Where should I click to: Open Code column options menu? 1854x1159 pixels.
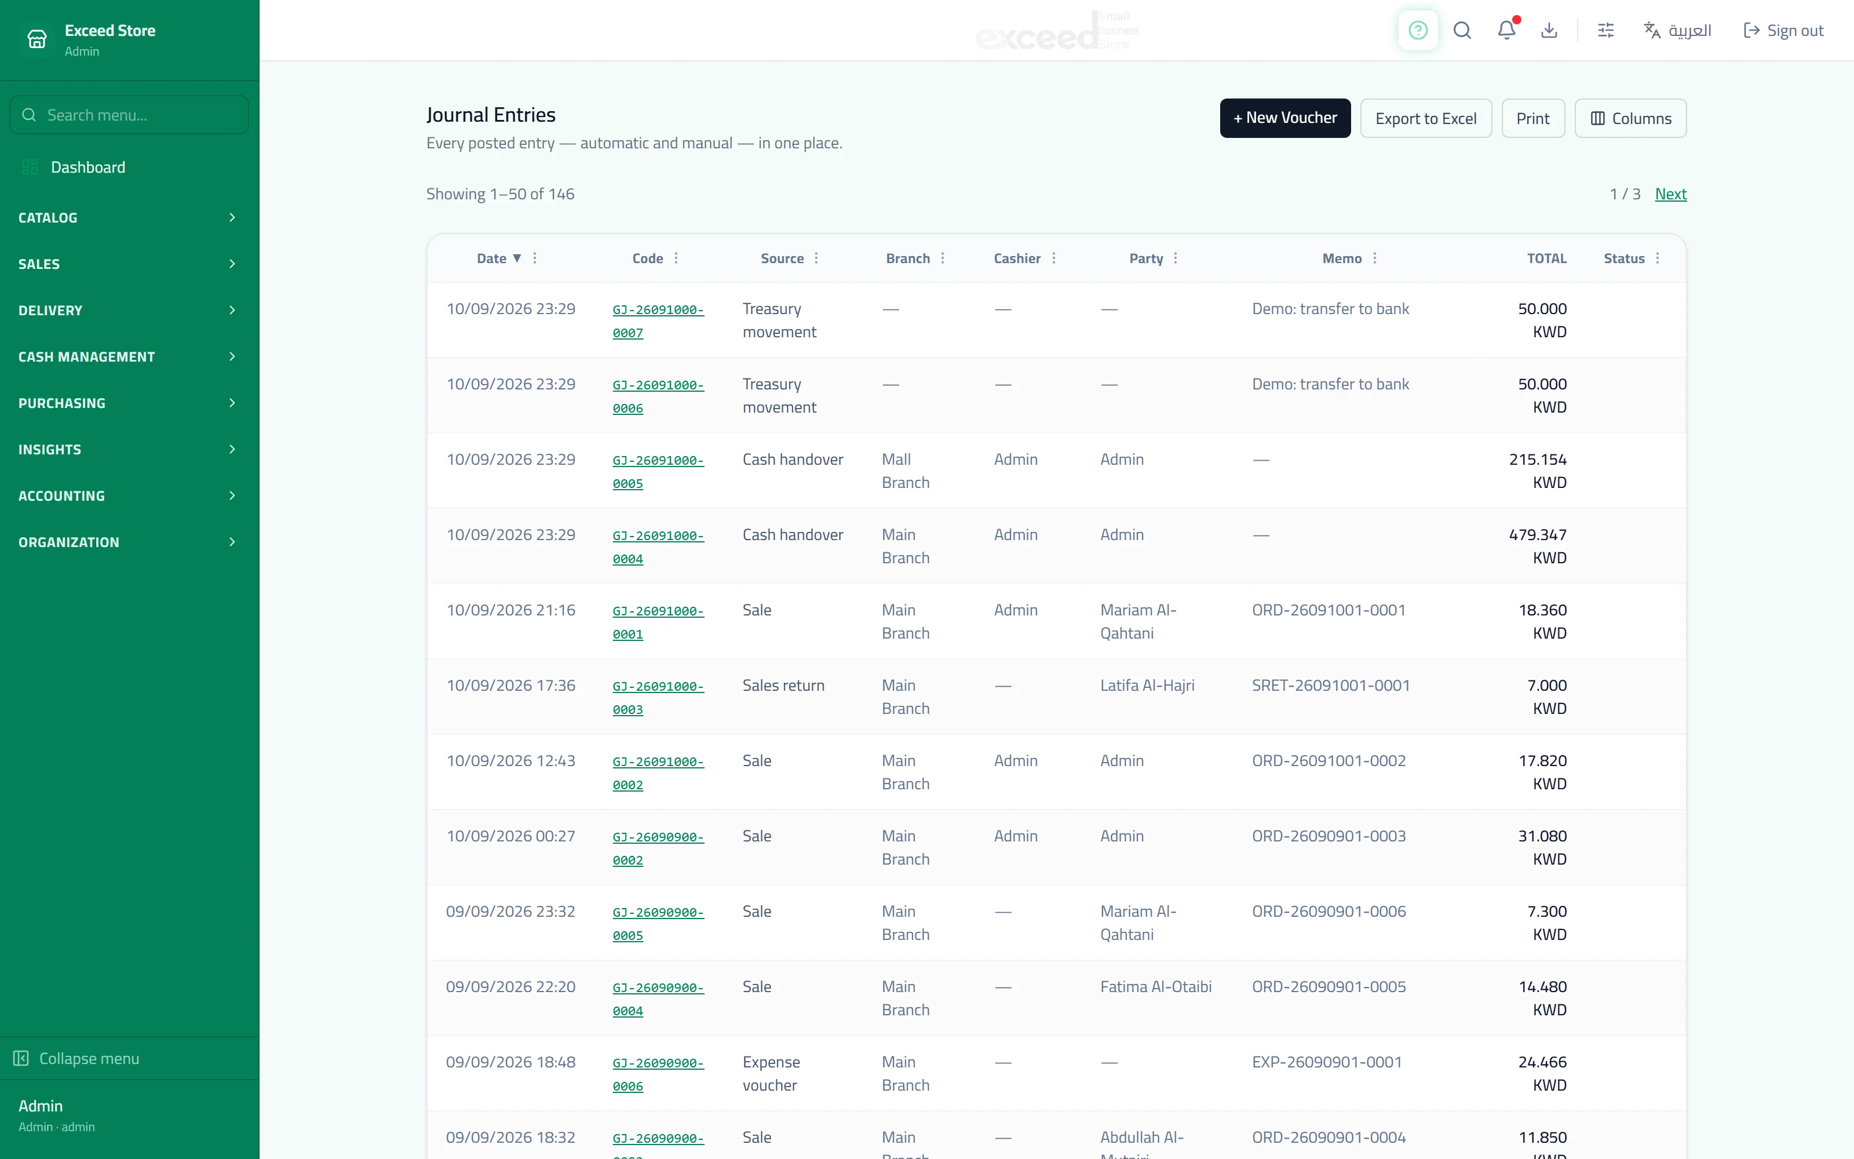(x=676, y=258)
